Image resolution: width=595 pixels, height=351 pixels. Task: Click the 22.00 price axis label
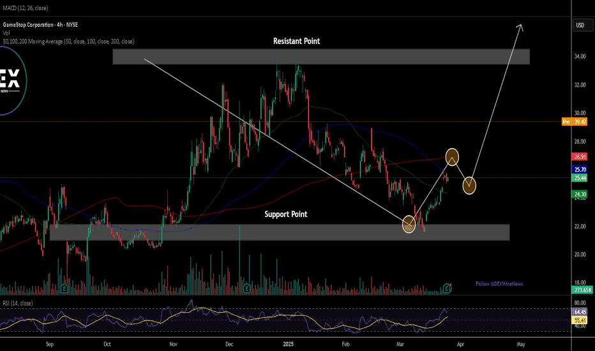pos(580,227)
